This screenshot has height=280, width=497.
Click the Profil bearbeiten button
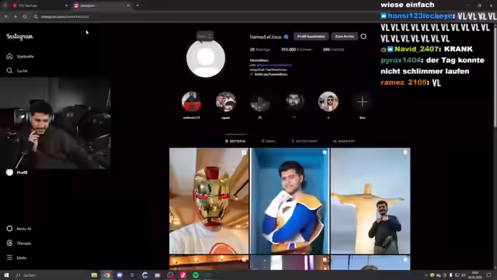[311, 37]
